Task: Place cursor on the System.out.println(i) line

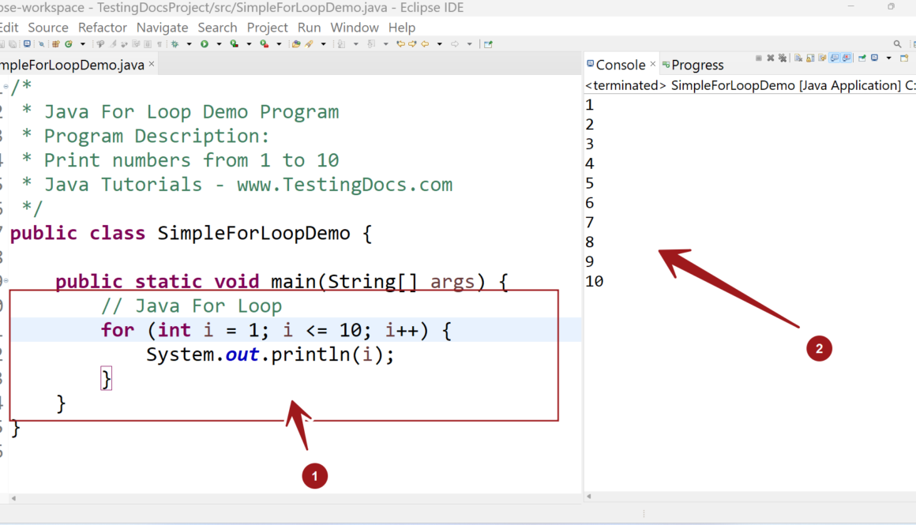Action: point(268,355)
